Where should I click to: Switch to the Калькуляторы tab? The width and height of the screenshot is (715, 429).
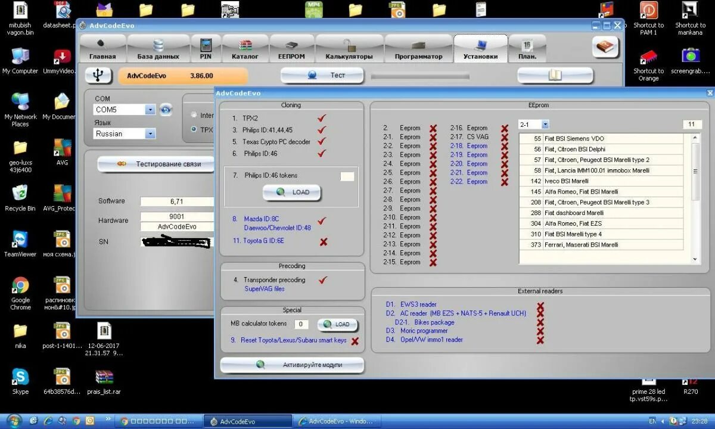point(349,48)
